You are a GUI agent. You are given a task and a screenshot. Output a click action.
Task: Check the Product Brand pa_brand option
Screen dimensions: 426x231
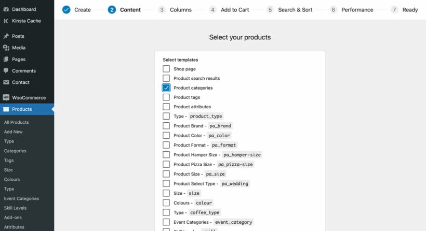coord(166,126)
